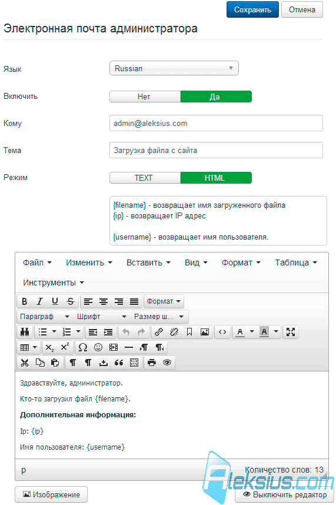This screenshot has height=505, width=336.
Task: Open the Язык dropdown showing Russian
Action: pos(174,68)
